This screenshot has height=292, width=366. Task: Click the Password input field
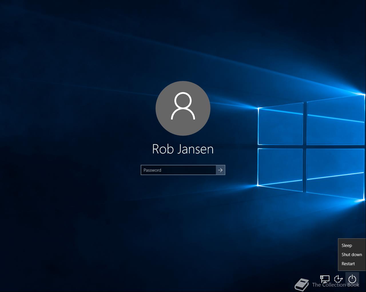pyautogui.click(x=178, y=170)
